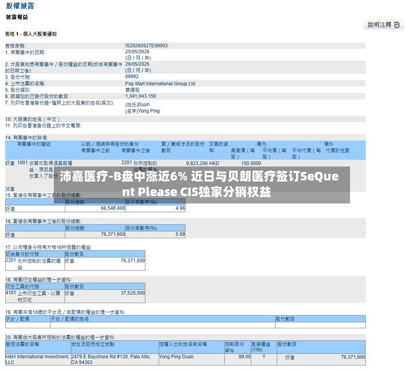Select 股權披露 page heading

(20, 6)
